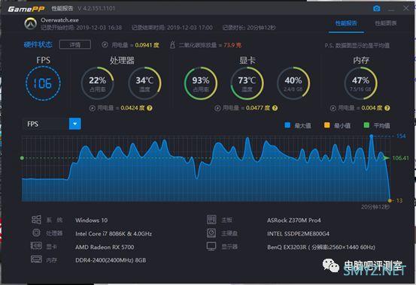Image resolution: width=416 pixels, height=285 pixels.
Task: Click Intel Core i7 8086K processor text
Action: (x=114, y=234)
